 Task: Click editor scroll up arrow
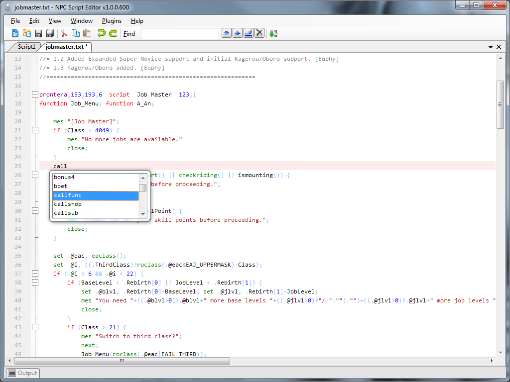pyautogui.click(x=500, y=58)
